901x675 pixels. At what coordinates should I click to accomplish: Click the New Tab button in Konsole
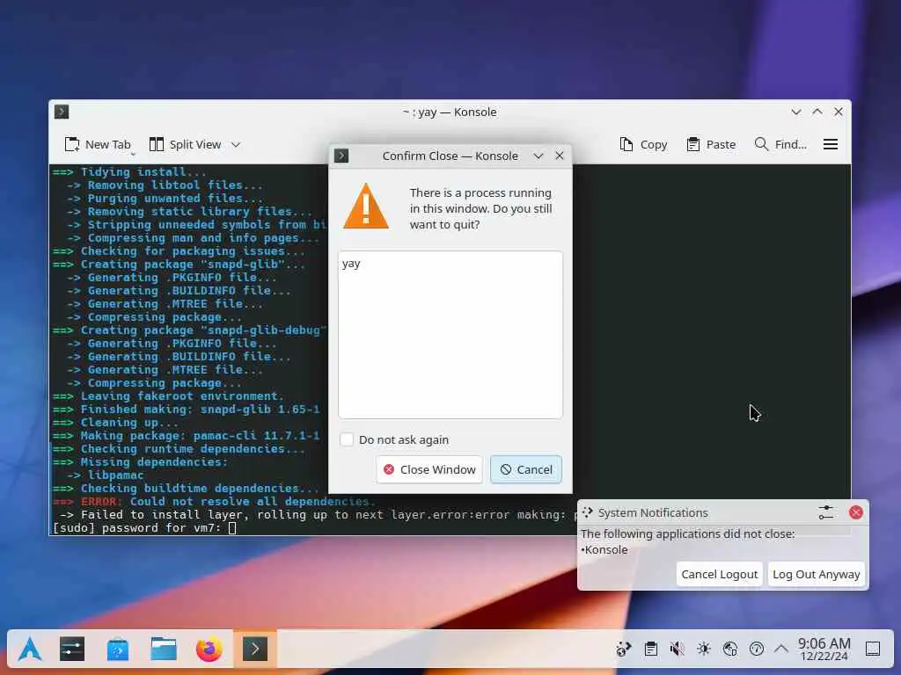[97, 145]
